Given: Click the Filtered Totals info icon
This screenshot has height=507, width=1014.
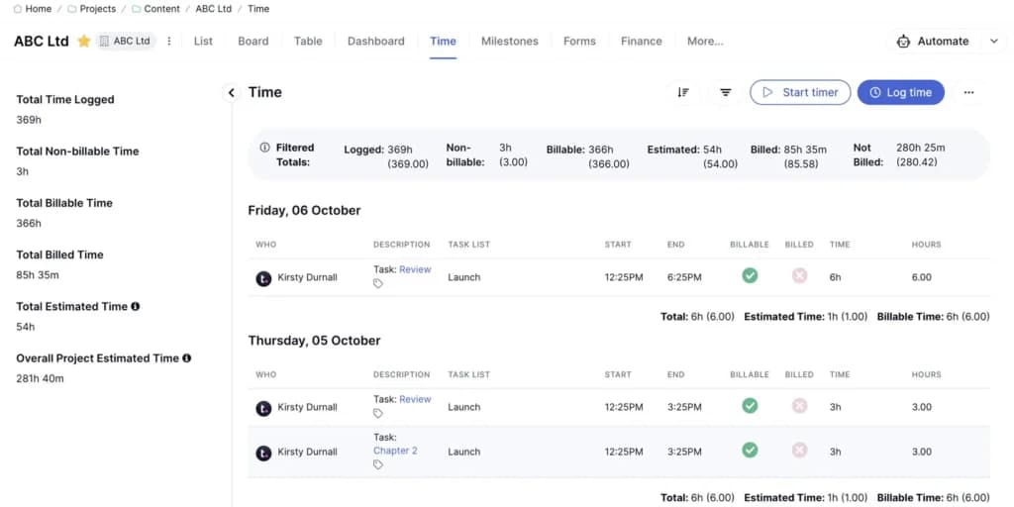Looking at the screenshot, I should [x=264, y=148].
